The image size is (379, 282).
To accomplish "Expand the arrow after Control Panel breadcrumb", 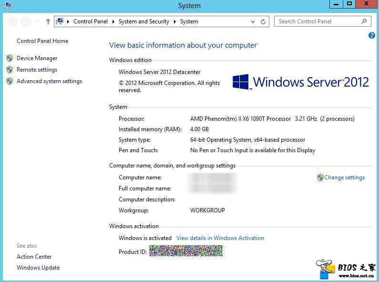I will point(113,21).
